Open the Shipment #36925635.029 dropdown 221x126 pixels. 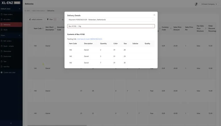point(111,20)
